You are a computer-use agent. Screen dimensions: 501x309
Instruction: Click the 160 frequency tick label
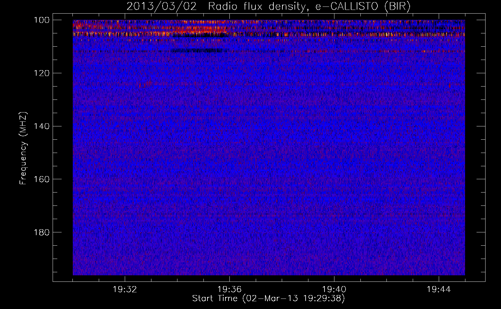[x=41, y=179]
